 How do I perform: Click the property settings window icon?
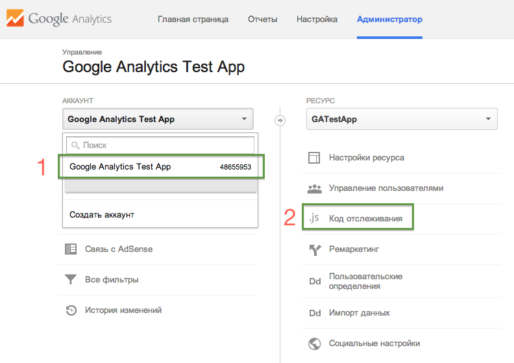pyautogui.click(x=314, y=158)
